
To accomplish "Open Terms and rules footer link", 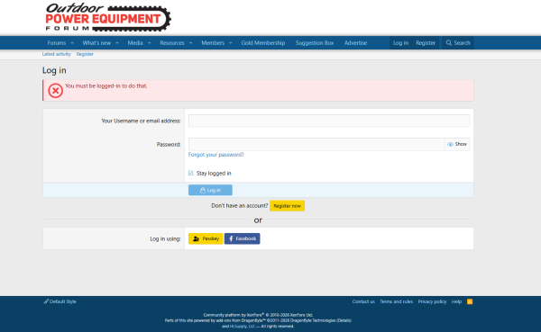I will [x=396, y=301].
